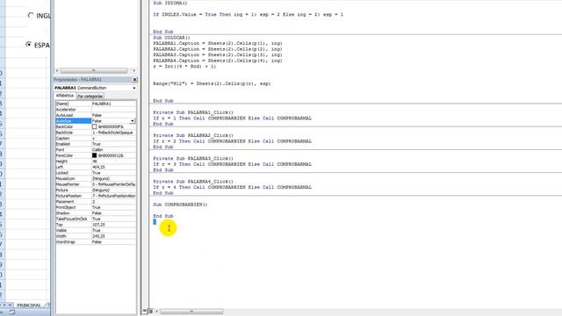Viewport: 562px width, 316px height.
Task: Place cursor on If r = 4 Then Call line
Action: pos(232,187)
